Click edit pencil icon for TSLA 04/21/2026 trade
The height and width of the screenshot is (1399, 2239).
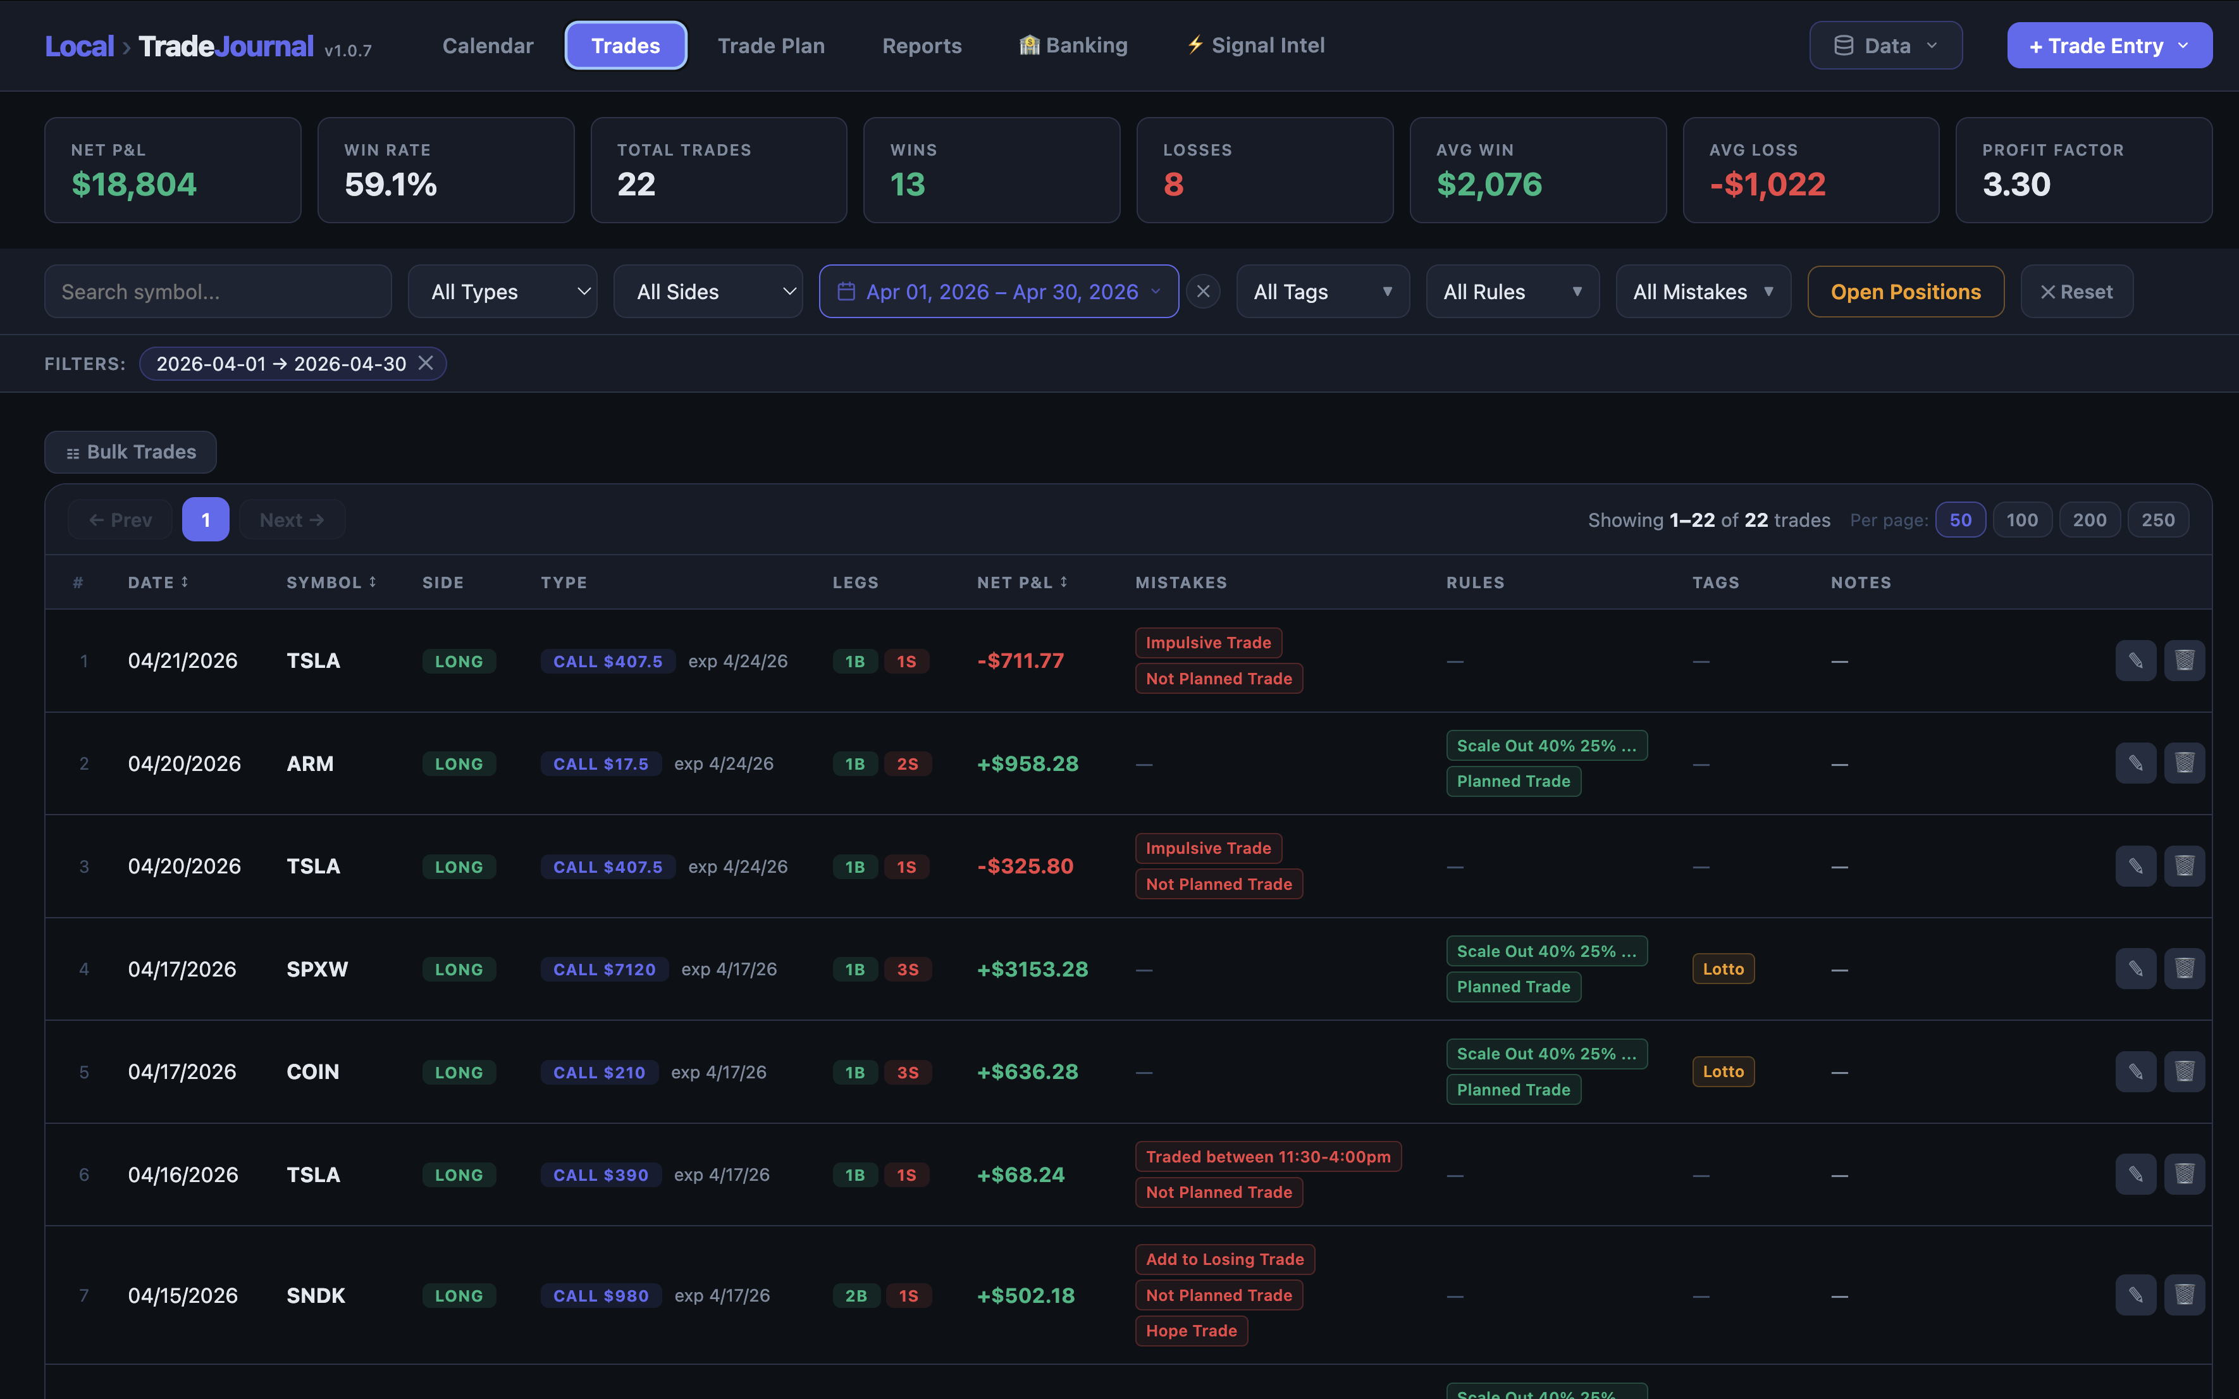pos(2135,661)
